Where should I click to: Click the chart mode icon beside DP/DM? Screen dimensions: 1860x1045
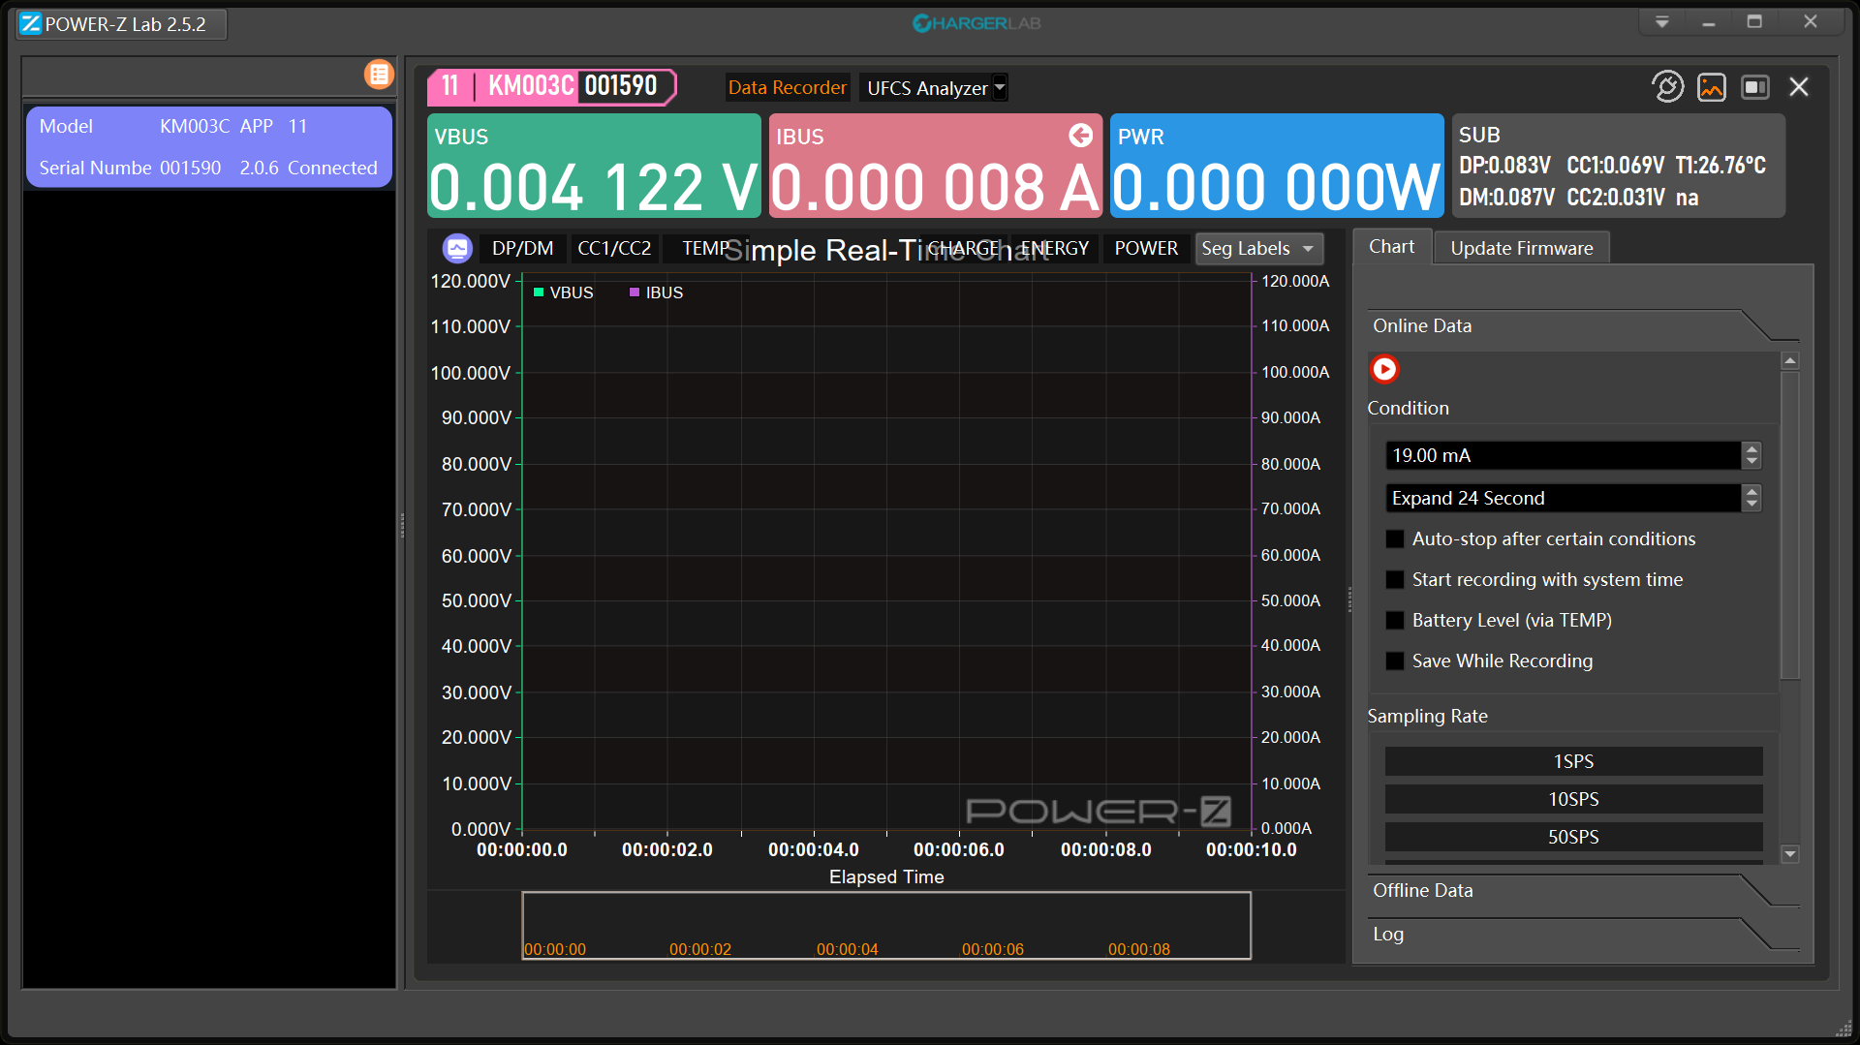457,249
